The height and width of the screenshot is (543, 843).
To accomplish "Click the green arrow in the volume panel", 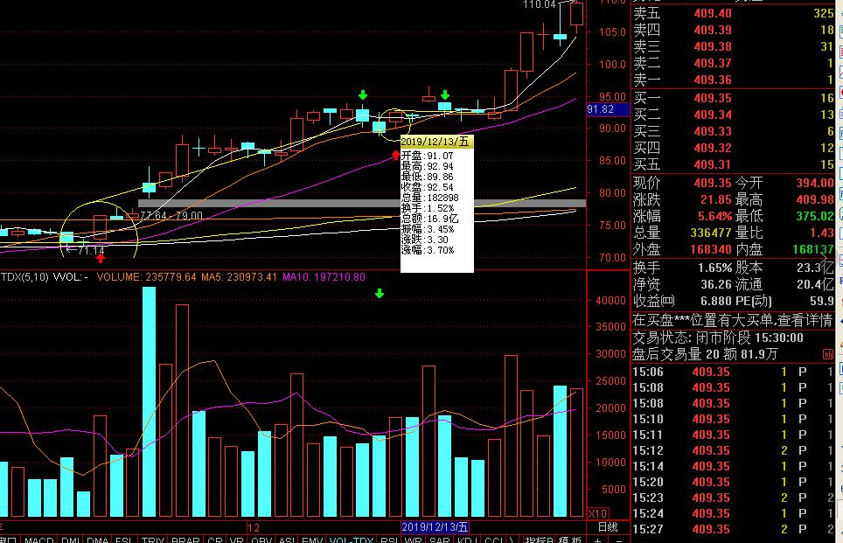I will point(380,294).
